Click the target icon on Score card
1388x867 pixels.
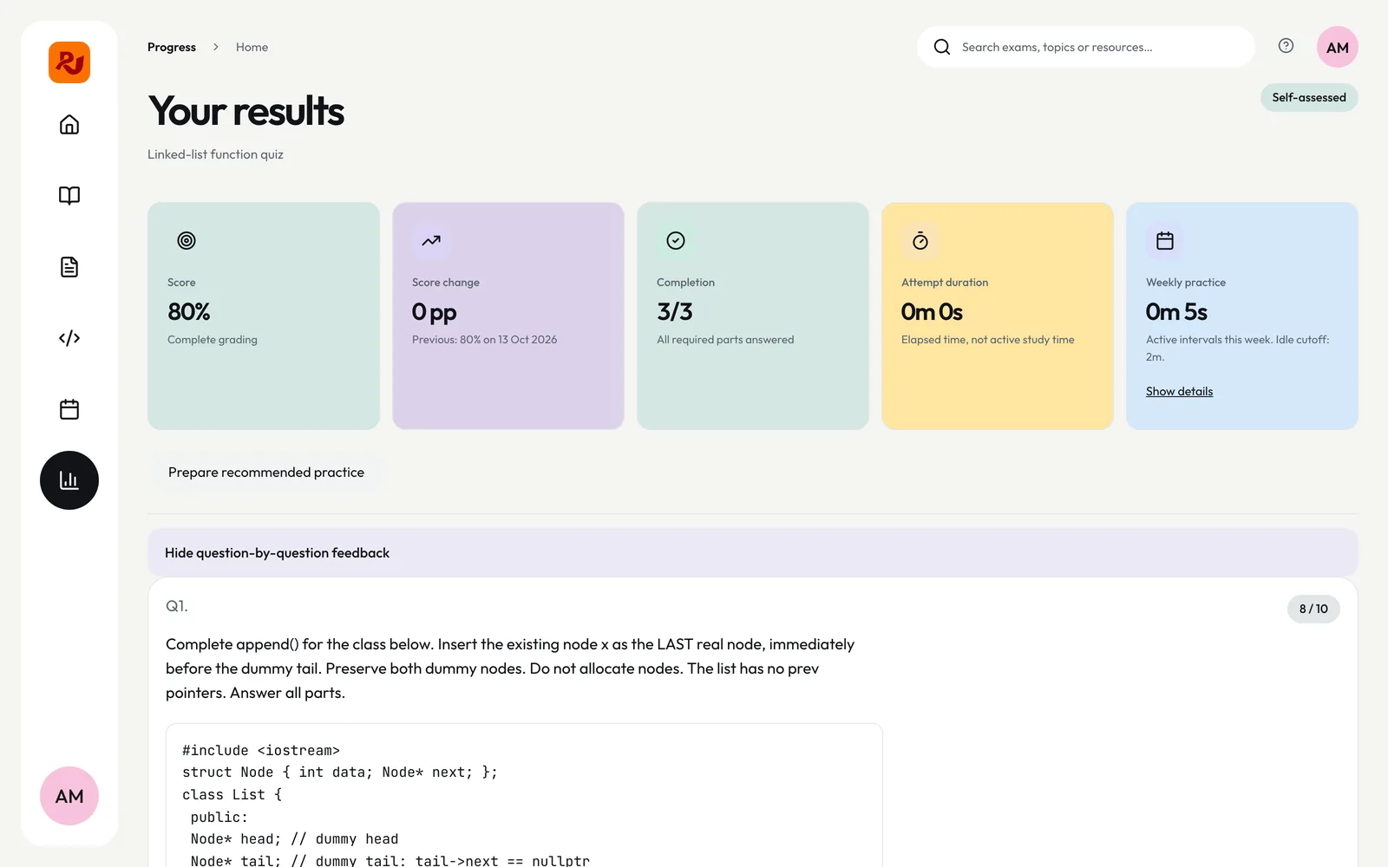[x=187, y=241]
